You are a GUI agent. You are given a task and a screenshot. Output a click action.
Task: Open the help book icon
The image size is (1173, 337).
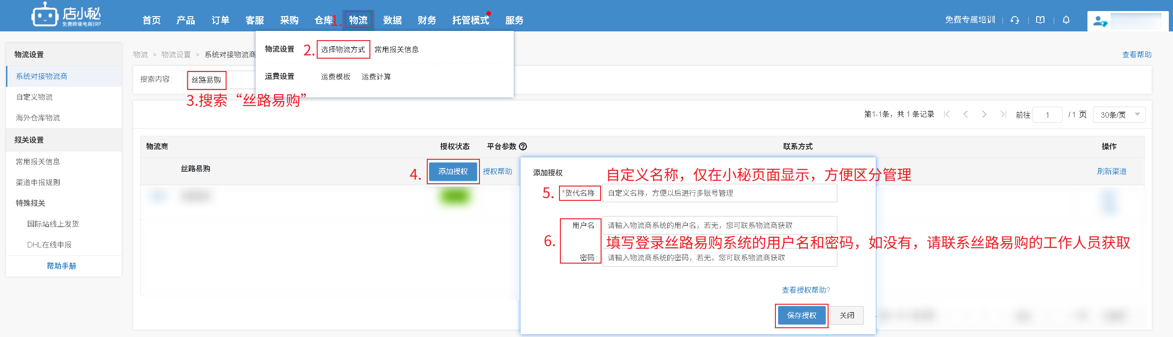coord(1040,20)
